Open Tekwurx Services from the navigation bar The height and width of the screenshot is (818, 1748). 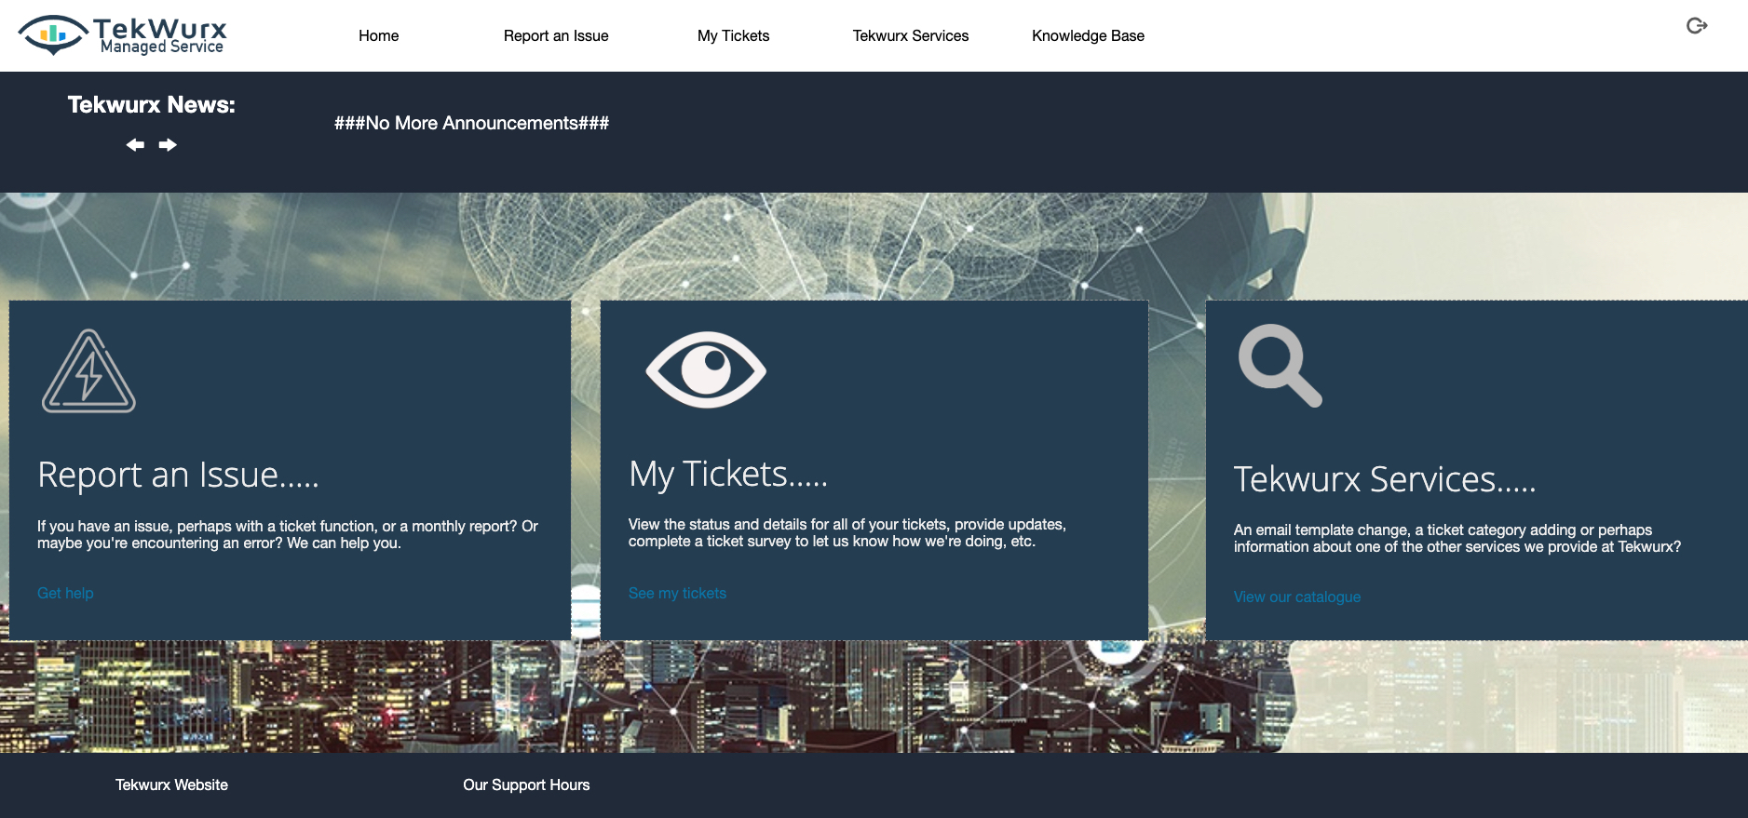tap(910, 36)
